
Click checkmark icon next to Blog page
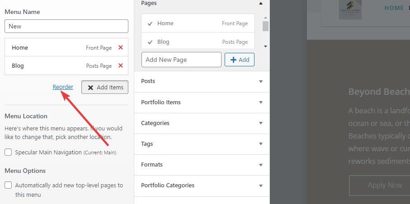tap(150, 42)
